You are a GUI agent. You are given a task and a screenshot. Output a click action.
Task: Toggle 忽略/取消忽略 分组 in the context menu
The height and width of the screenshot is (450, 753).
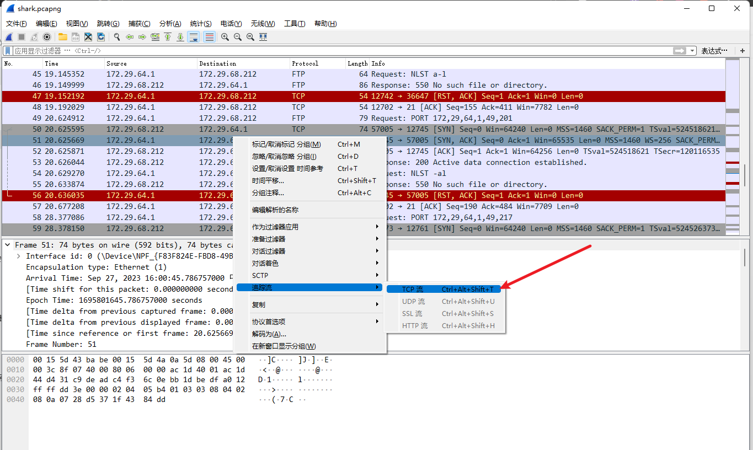pyautogui.click(x=311, y=157)
